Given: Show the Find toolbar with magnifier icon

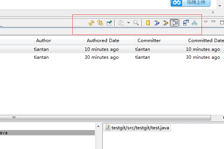Looking at the screenshot, I should coord(136,23).
